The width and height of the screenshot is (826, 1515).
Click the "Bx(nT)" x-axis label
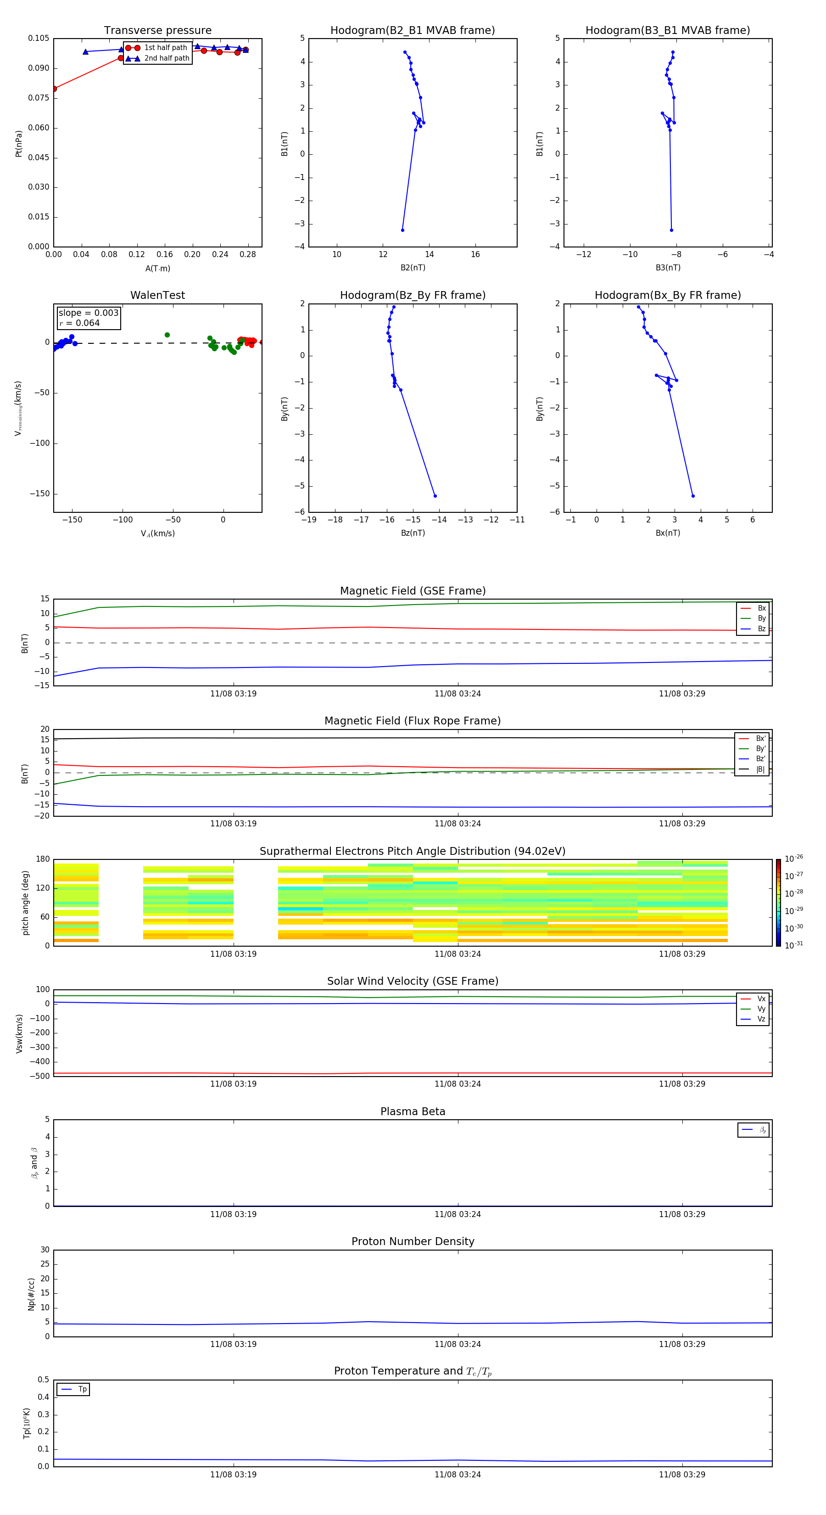point(668,533)
